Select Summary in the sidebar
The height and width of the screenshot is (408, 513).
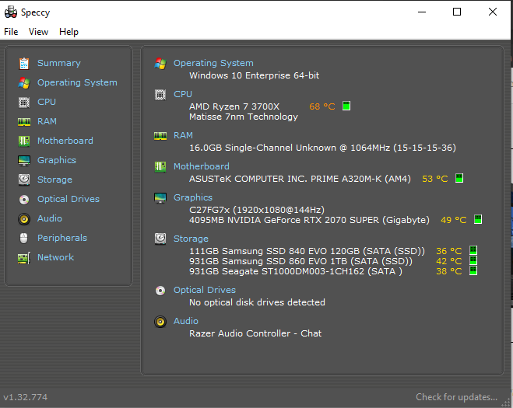(59, 63)
